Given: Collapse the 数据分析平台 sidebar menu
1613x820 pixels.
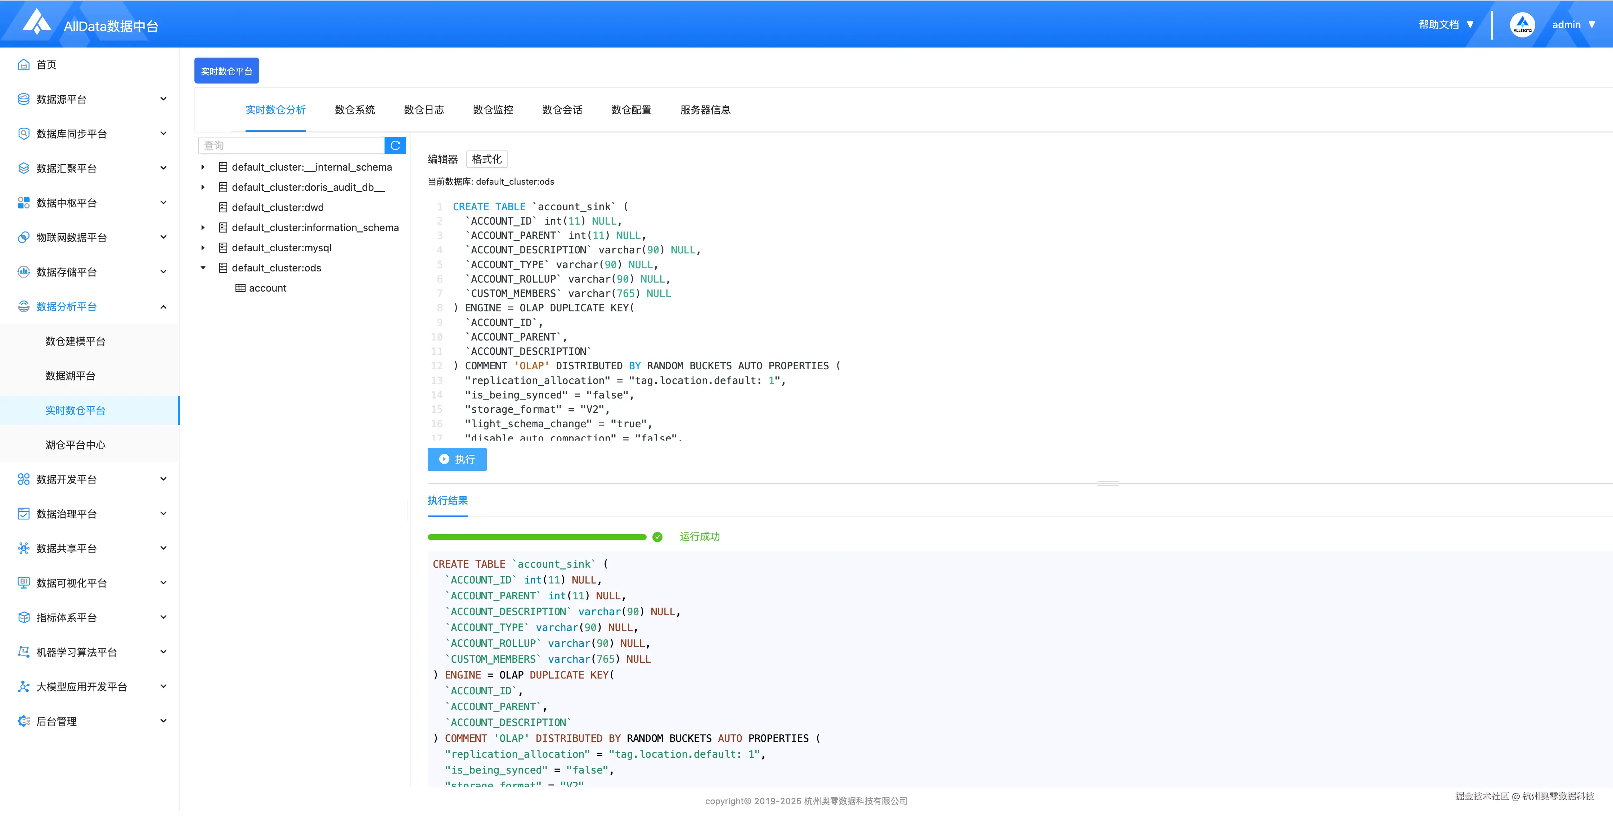Looking at the screenshot, I should point(163,307).
